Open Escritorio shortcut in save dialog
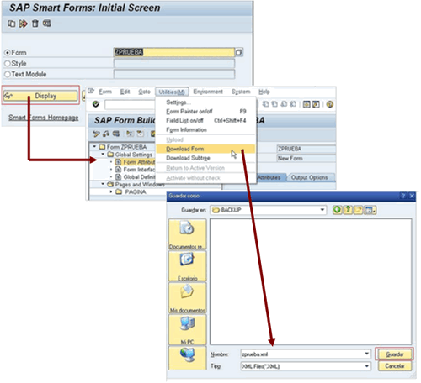Image resolution: width=421 pixels, height=383 pixels. pos(187,266)
